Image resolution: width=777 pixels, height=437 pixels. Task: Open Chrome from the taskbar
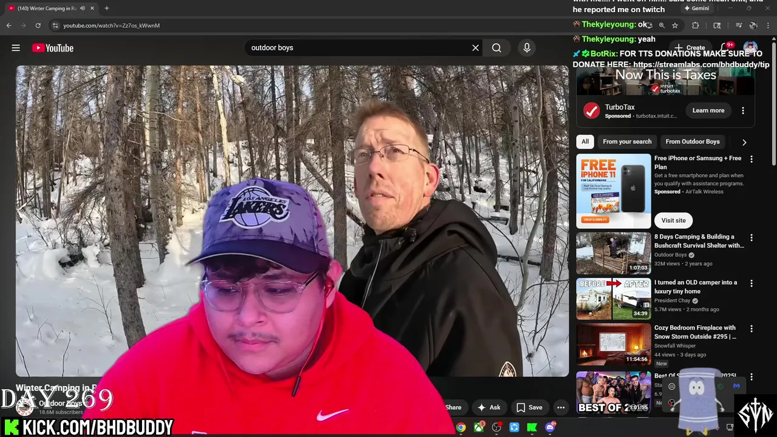(x=461, y=427)
